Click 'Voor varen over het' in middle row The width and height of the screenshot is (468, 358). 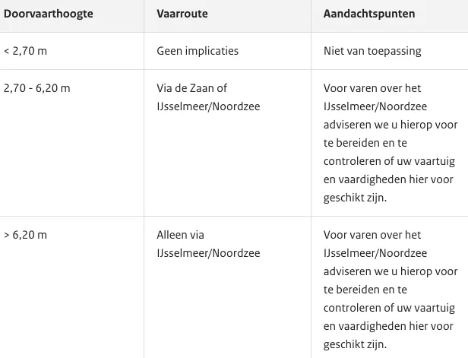[372, 88]
